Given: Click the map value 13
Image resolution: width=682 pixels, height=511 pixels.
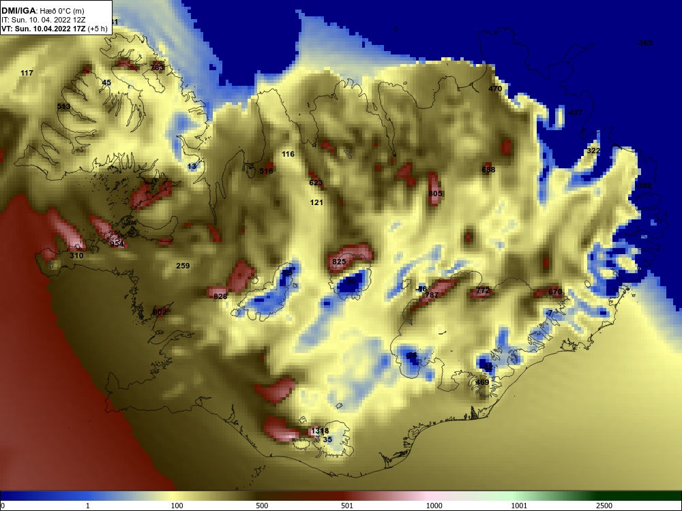Looking at the screenshot, I should [x=192, y=166].
